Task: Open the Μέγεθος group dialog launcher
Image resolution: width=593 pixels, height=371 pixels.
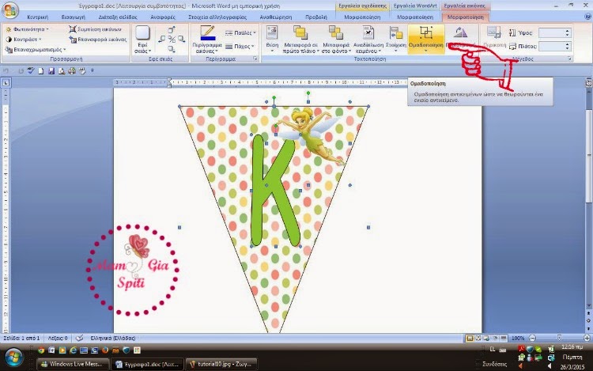Action: click(x=569, y=59)
